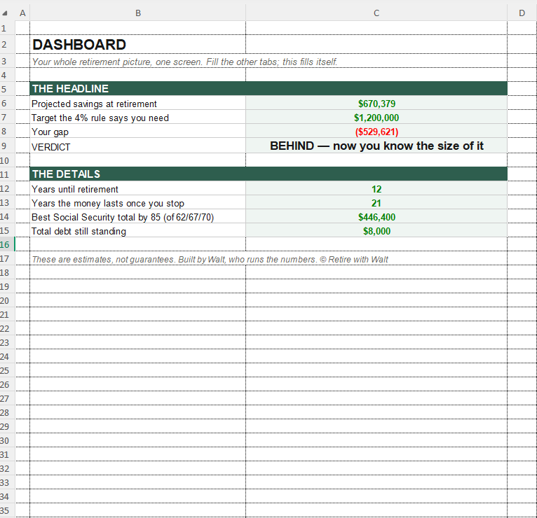Click the 'These are estimates' disclaimer text
The height and width of the screenshot is (518, 537).
click(x=210, y=260)
